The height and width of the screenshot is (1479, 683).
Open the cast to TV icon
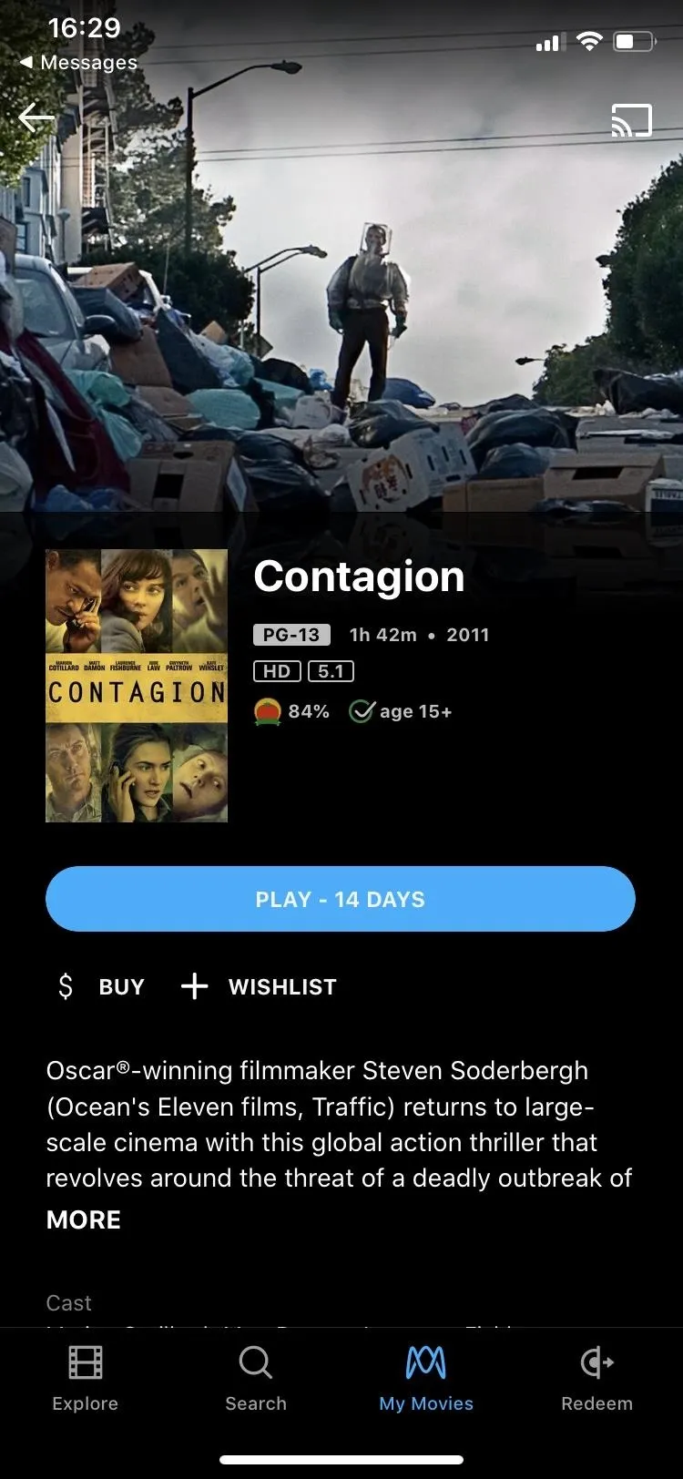click(x=631, y=120)
